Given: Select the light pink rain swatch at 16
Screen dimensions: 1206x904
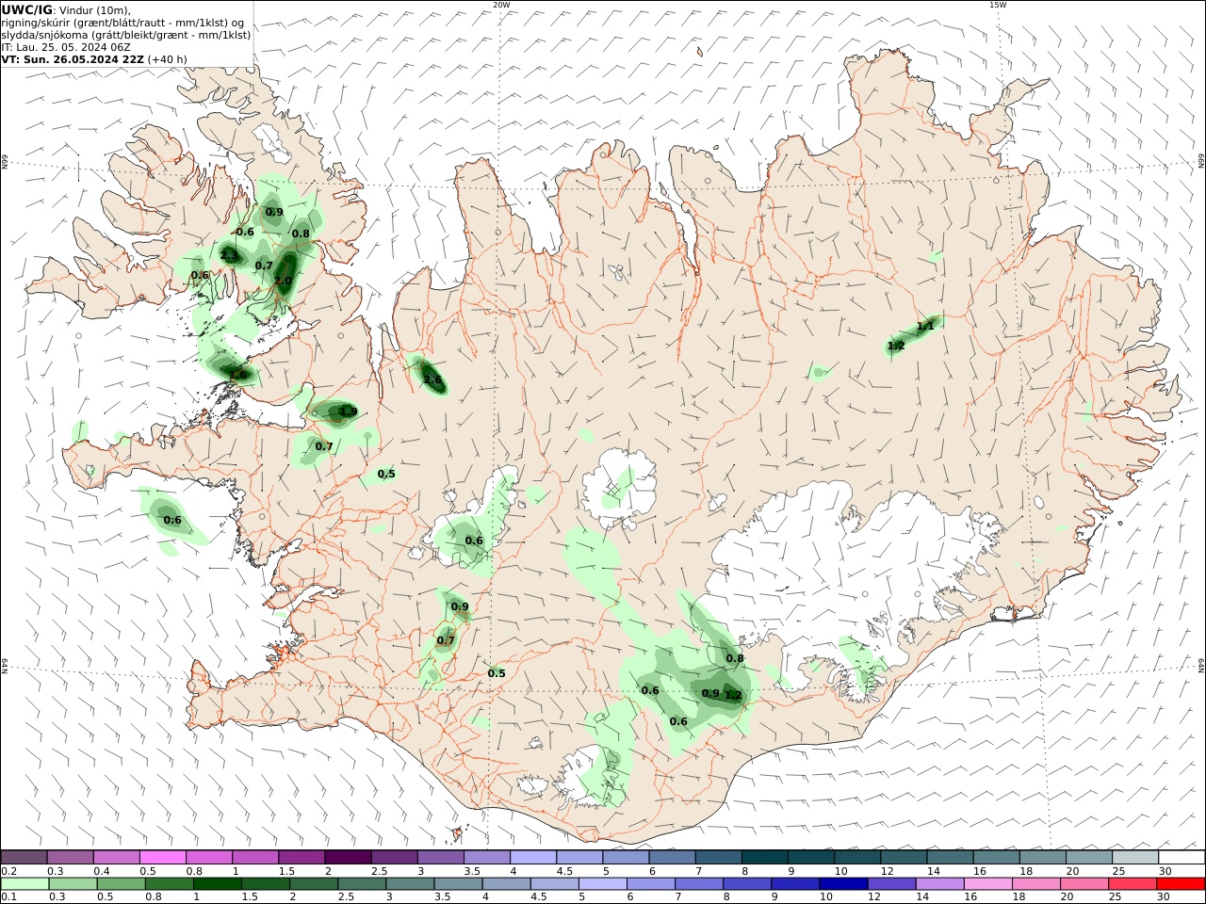Looking at the screenshot, I should [x=988, y=884].
